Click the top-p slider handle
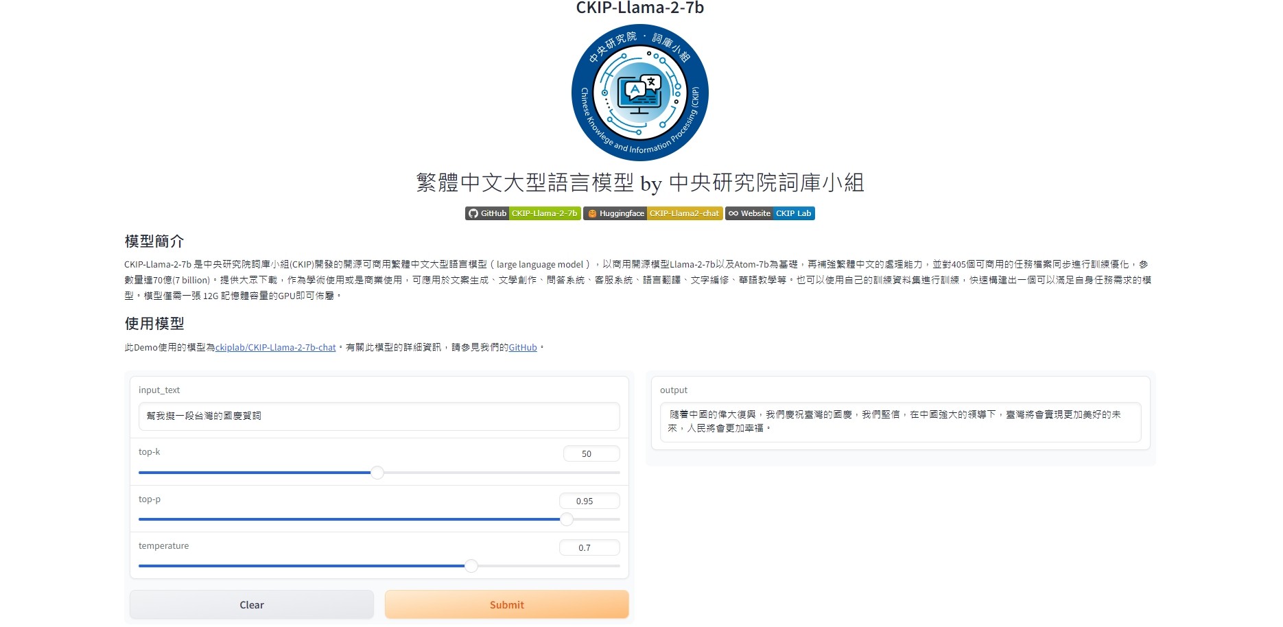Image resolution: width=1283 pixels, height=627 pixels. [567, 519]
